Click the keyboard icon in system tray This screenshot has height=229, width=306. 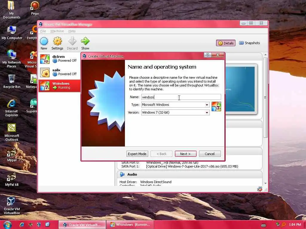264,225
